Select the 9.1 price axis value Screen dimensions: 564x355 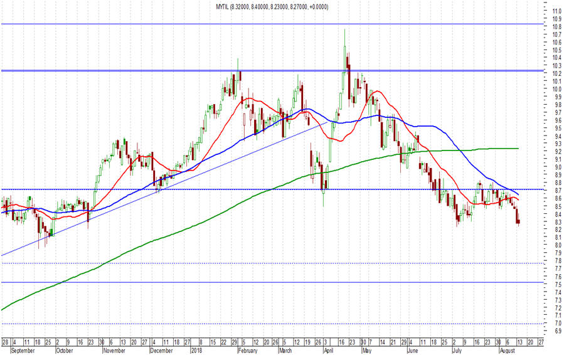(558, 159)
